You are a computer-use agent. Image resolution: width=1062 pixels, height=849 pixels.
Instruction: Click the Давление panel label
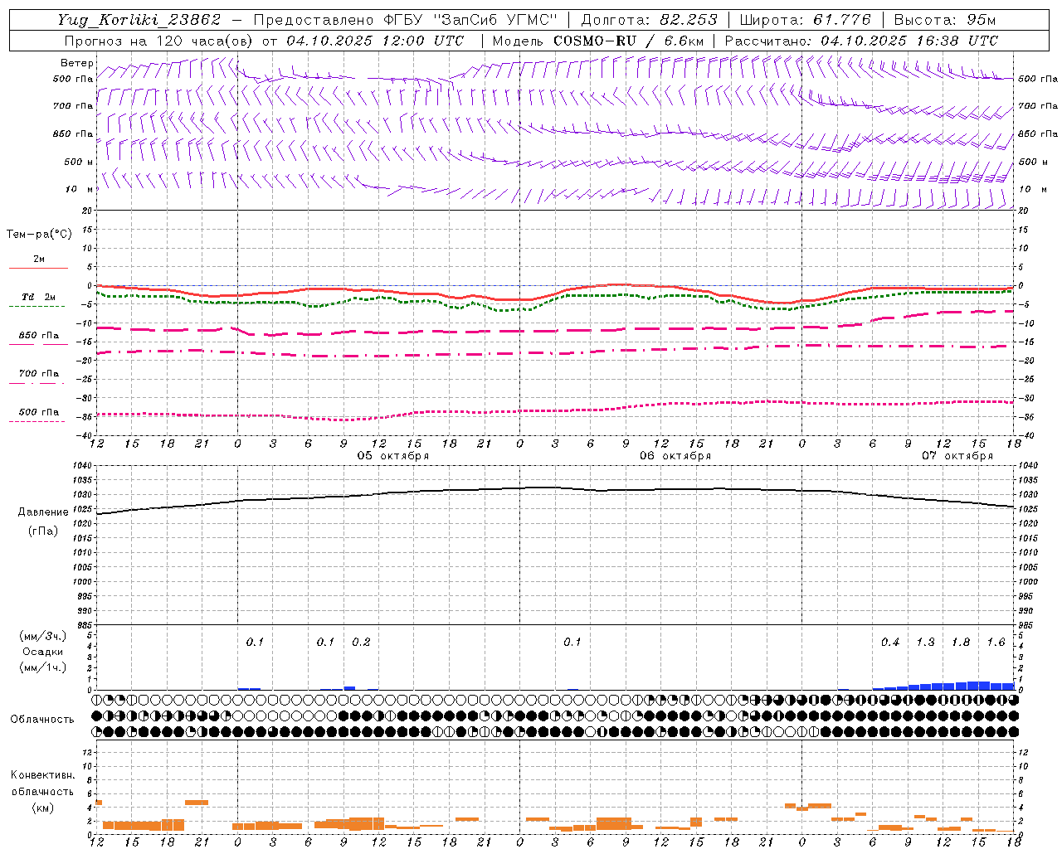point(43,512)
